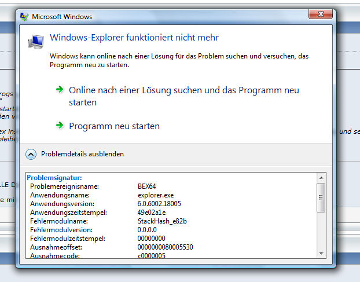Image resolution: width=360 pixels, height=282 pixels.
Task: Click the 'Anwendungszeitstempel:' label
Action: [69, 213]
